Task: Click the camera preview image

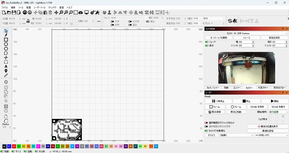Action: (246, 68)
